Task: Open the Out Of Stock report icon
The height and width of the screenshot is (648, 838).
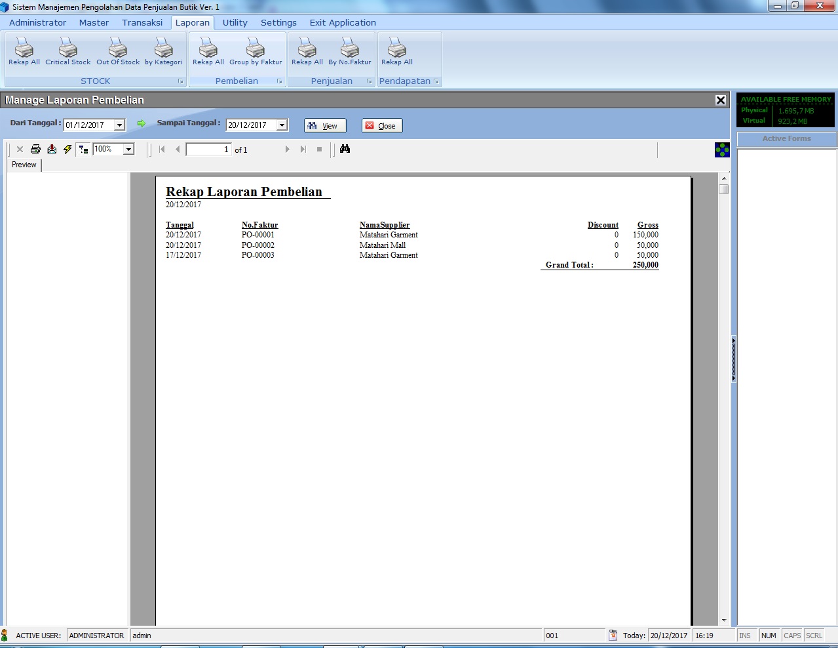Action: pyautogui.click(x=117, y=49)
